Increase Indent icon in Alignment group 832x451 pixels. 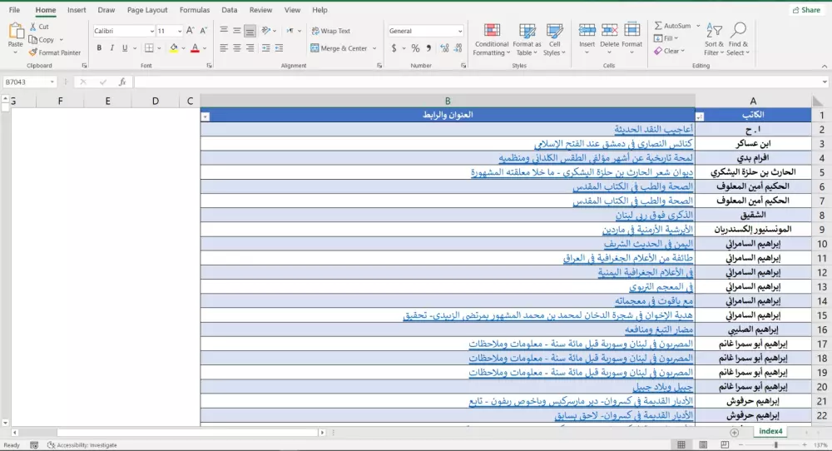(x=279, y=48)
